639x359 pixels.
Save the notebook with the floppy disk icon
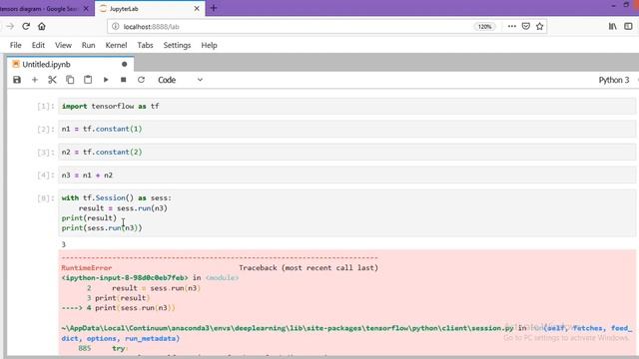(x=17, y=80)
